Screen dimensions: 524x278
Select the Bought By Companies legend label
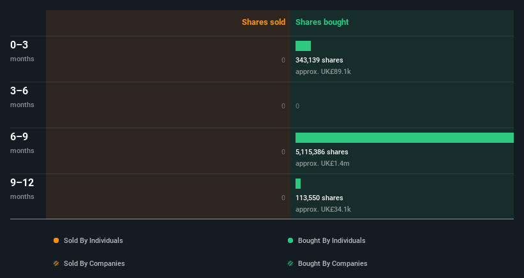pos(333,263)
